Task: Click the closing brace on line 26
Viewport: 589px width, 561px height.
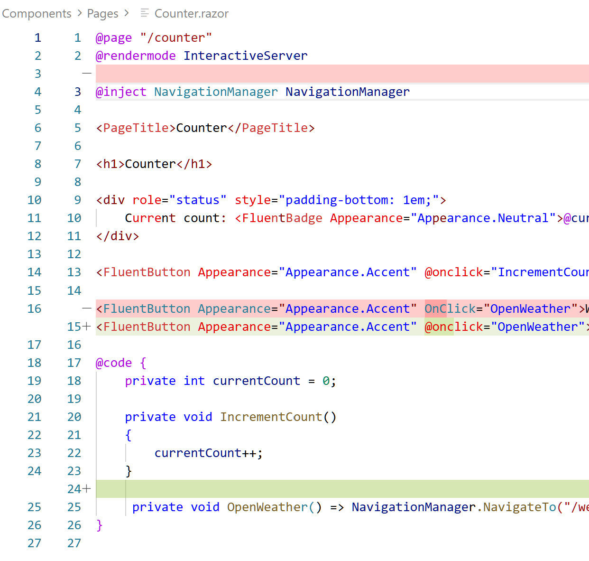Action: 99,525
